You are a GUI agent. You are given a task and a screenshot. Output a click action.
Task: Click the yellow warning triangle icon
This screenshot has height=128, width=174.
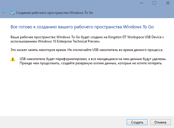(x=13, y=59)
